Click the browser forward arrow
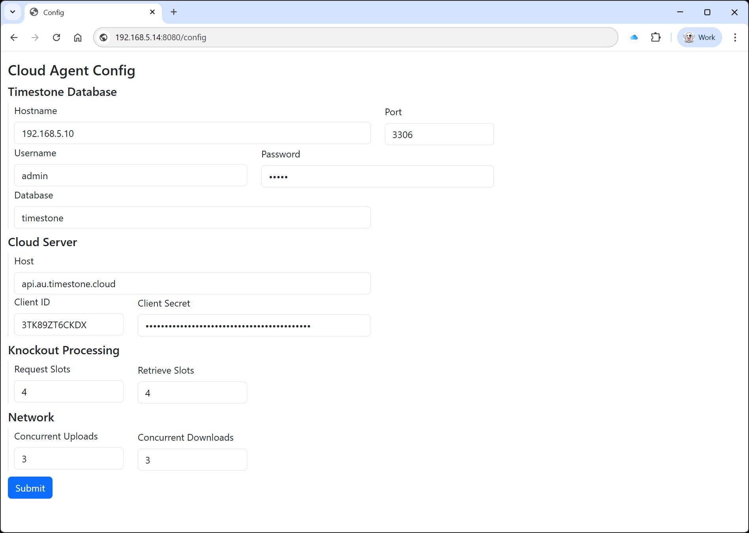The height and width of the screenshot is (533, 749). (35, 37)
